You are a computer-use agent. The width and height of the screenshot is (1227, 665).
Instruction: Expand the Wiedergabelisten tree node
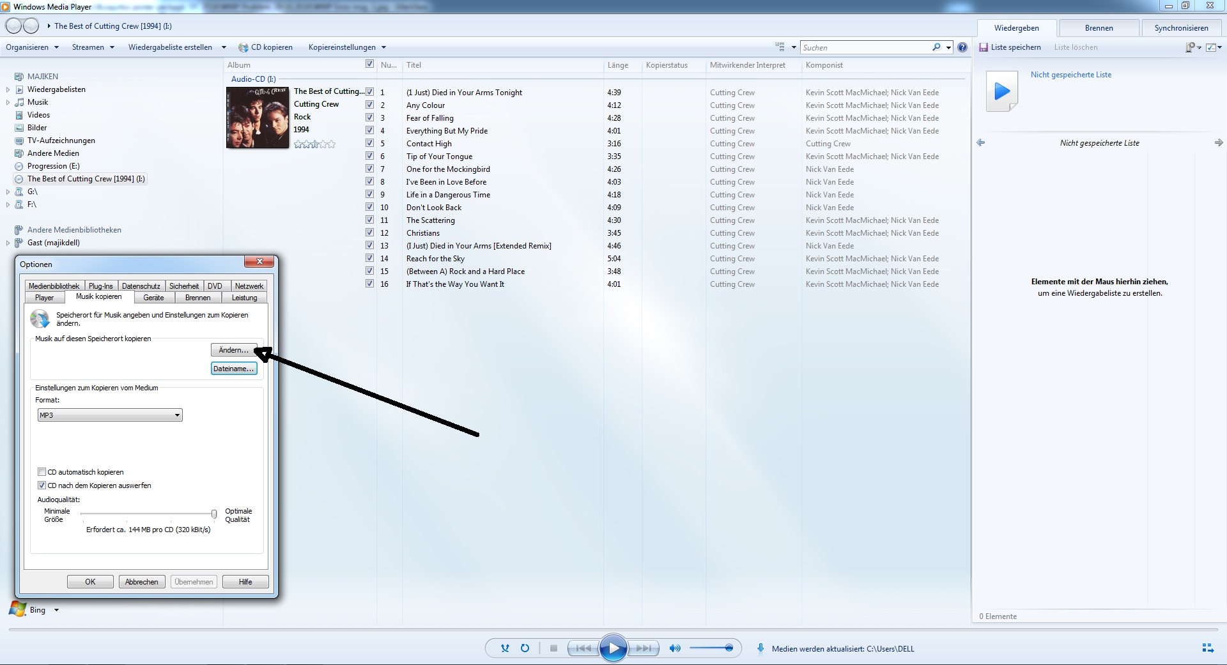coord(8,89)
